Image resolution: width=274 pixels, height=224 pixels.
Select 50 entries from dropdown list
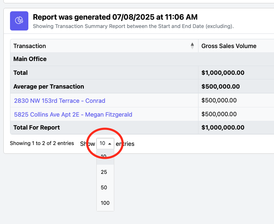105,187
